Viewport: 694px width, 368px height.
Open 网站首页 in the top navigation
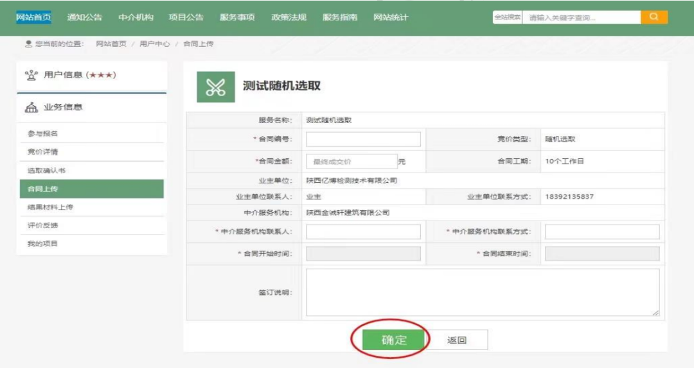click(x=33, y=18)
